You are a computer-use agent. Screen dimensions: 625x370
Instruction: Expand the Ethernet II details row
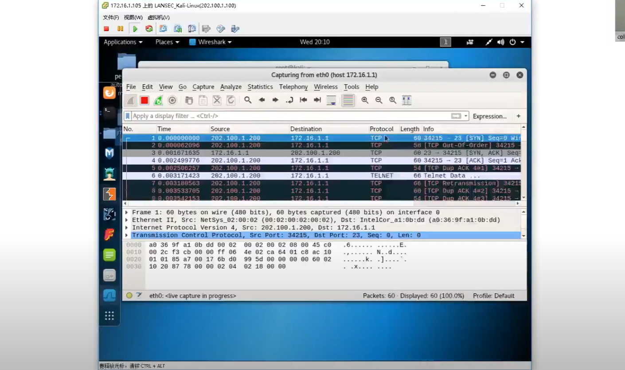(x=127, y=220)
